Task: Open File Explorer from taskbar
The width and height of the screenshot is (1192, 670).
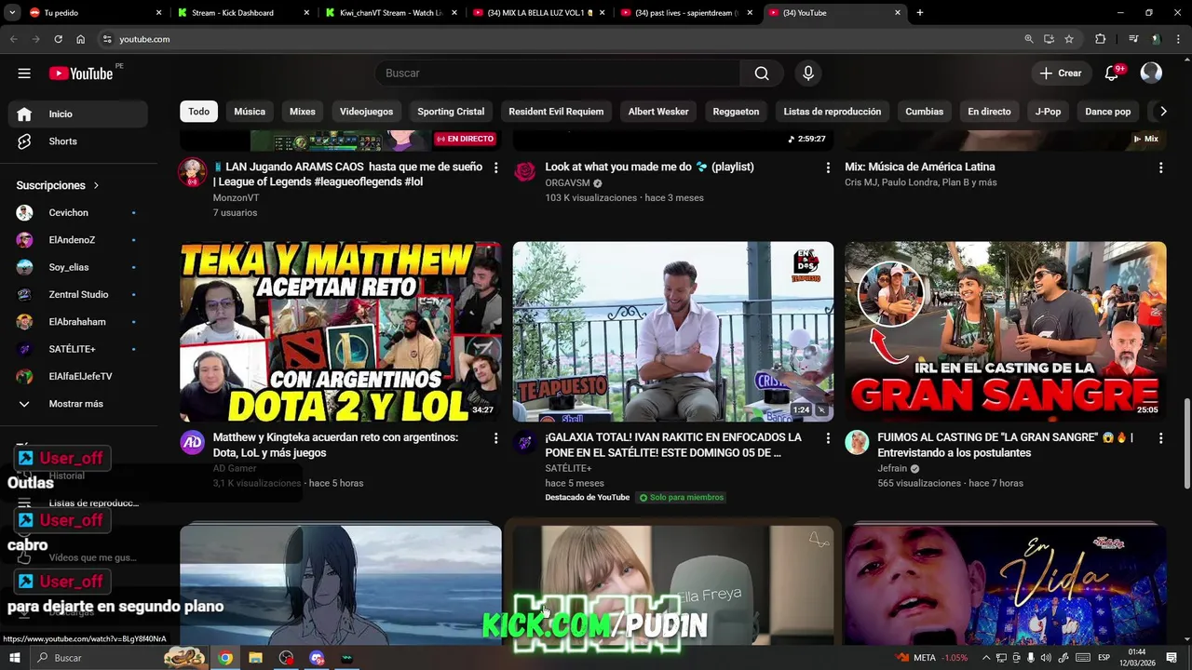Action: tap(255, 658)
